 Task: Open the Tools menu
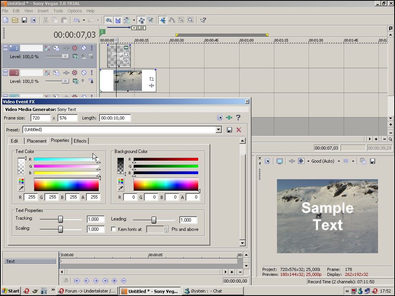(x=58, y=11)
